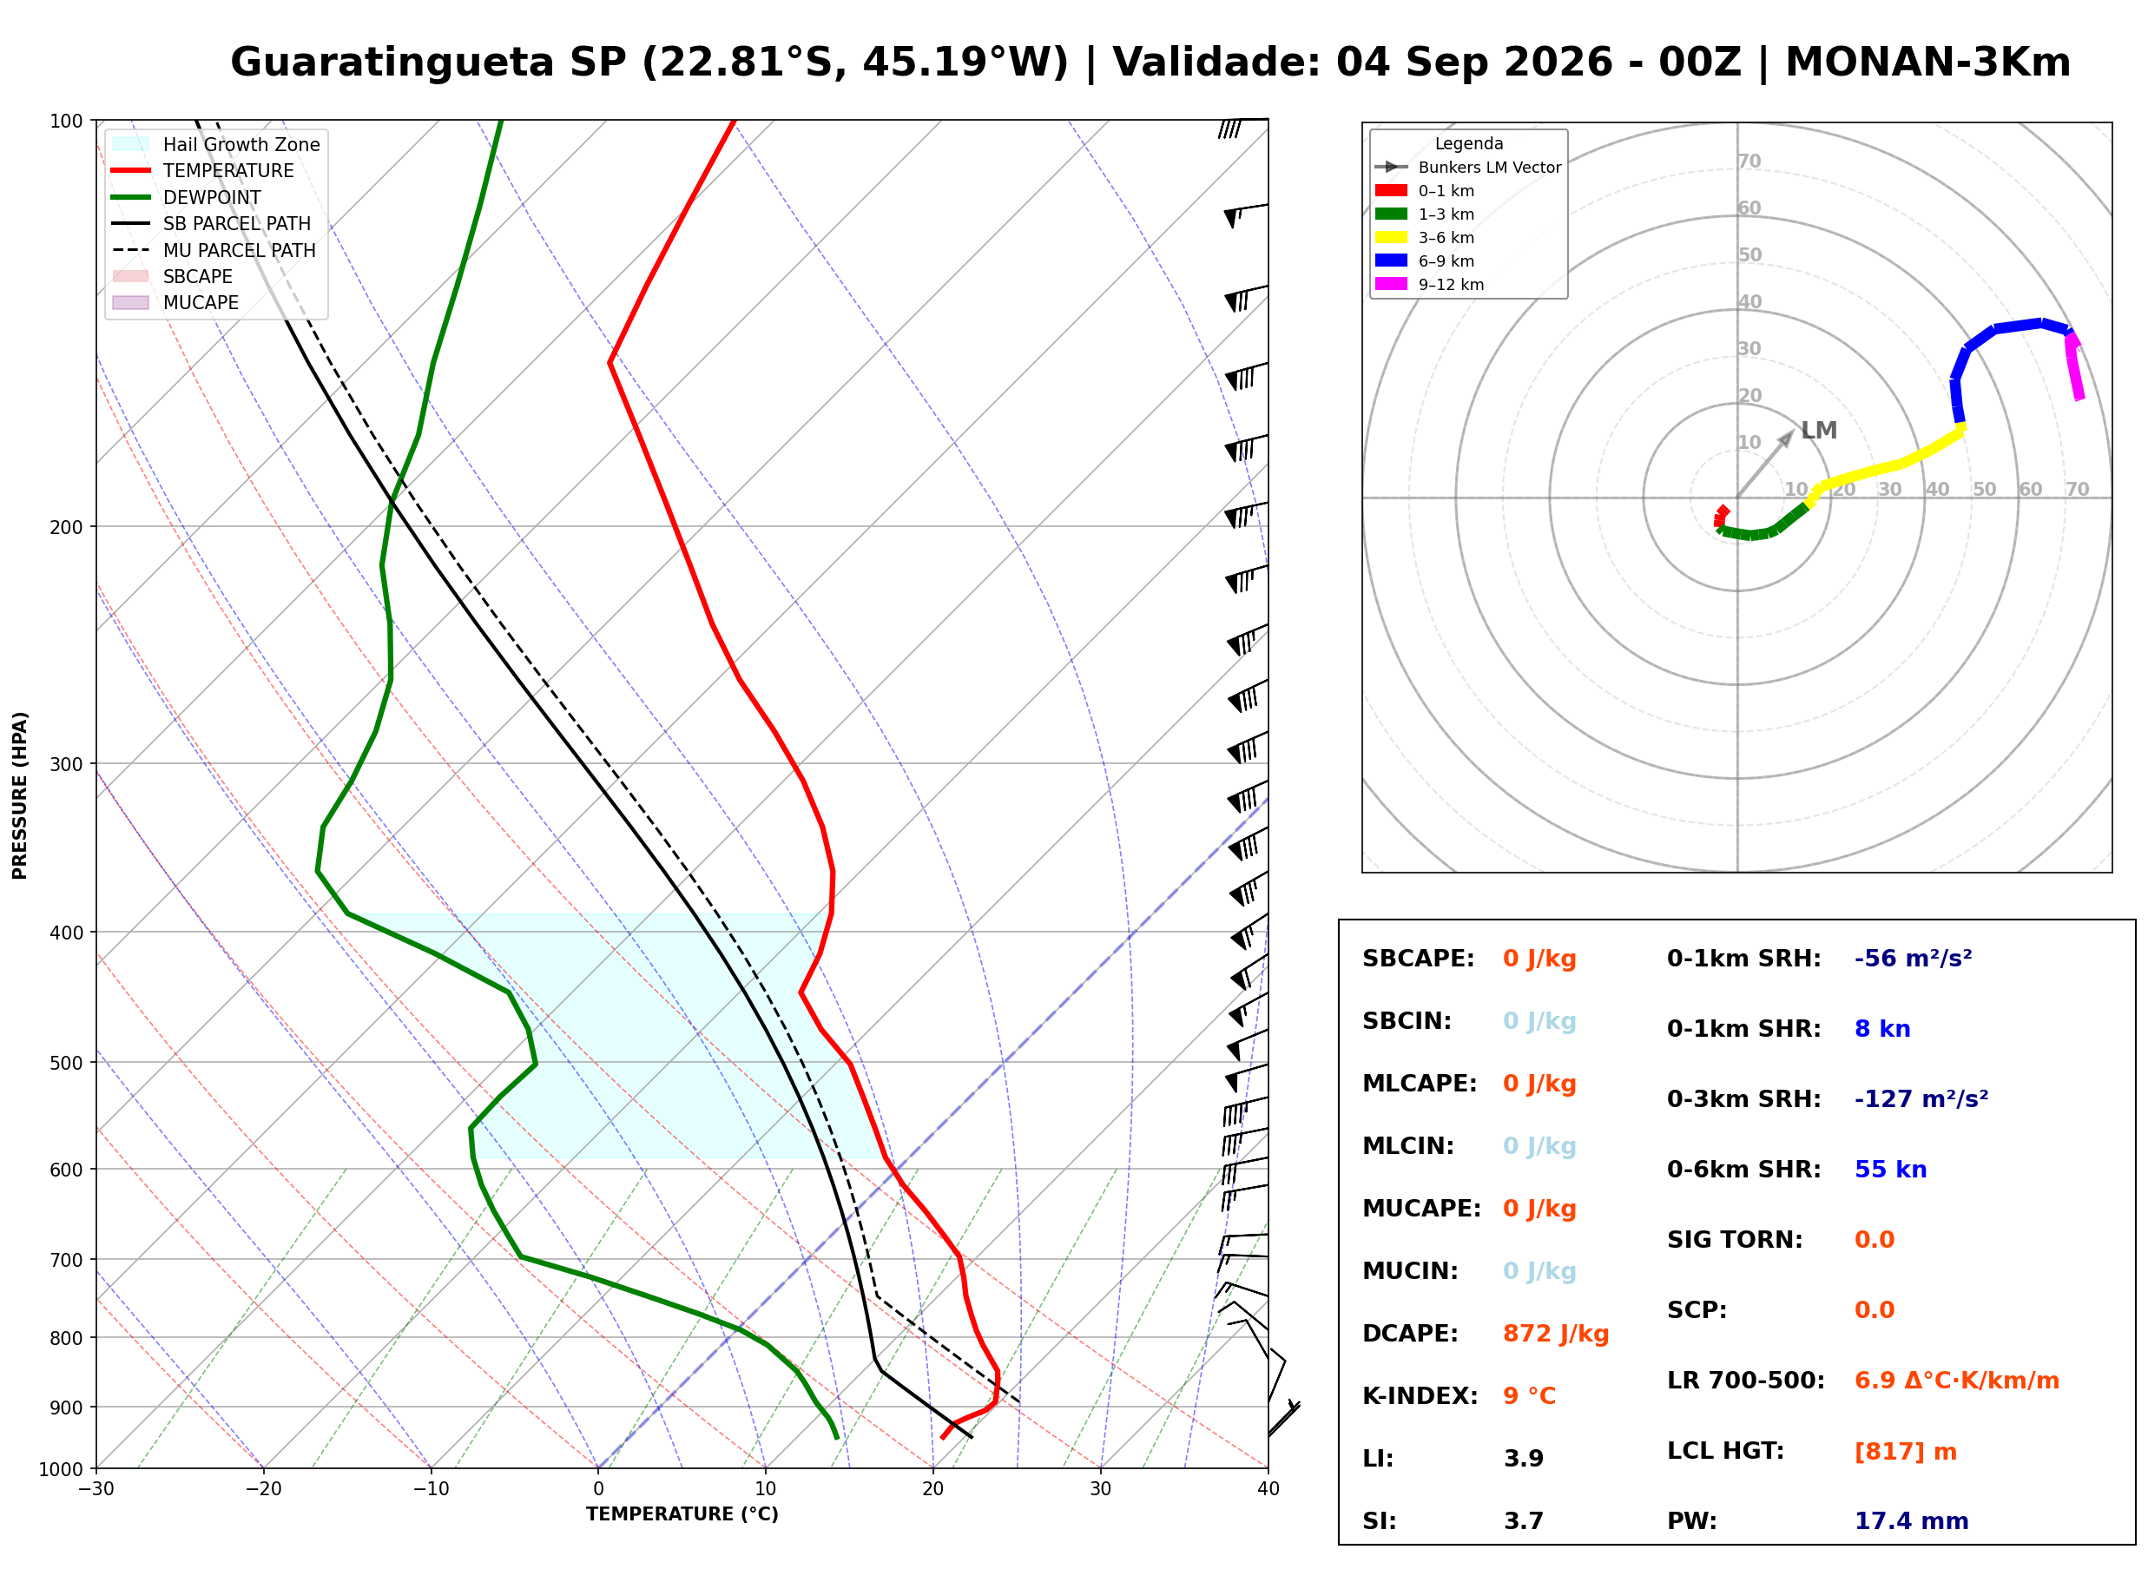
Task: Click the TEMPERATURE (°C) axis label
Action: (682, 1514)
